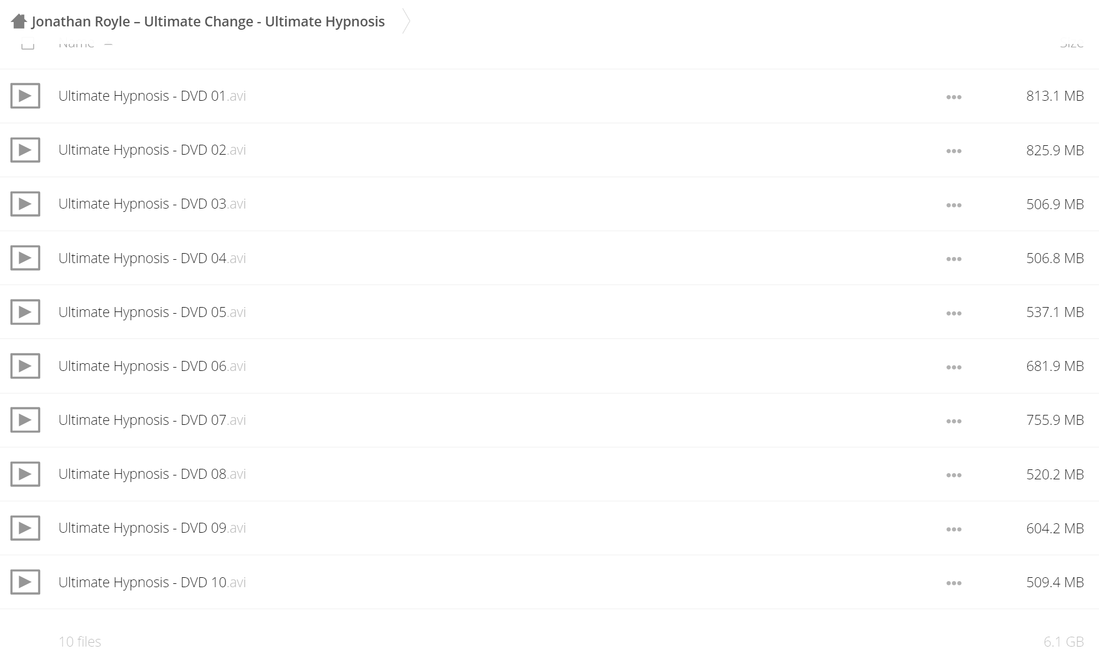Click video icon for DVD 07
Screen dimensions: 1099x651
[x=25, y=420]
